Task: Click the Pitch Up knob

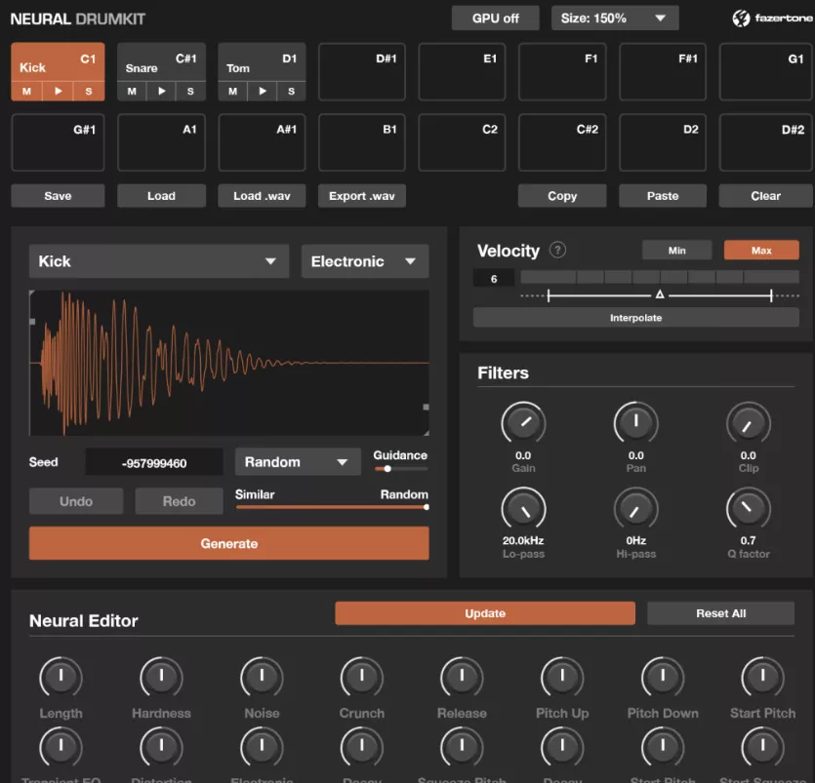Action: click(x=562, y=677)
